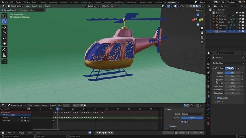
Task: Hide the Windows object in outliner
Action: [x=239, y=31]
